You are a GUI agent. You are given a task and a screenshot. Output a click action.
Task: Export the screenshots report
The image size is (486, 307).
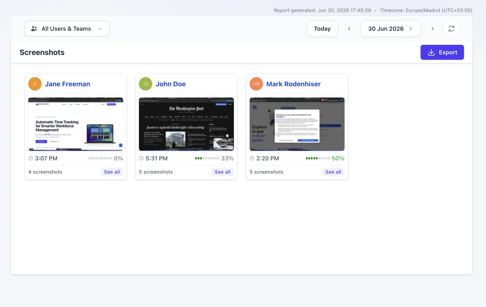point(442,52)
